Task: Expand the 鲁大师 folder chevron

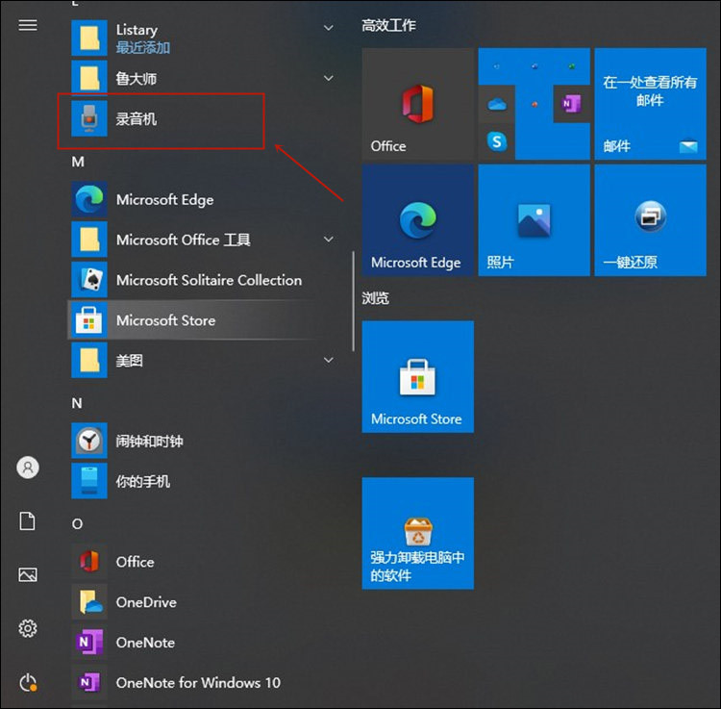Action: click(329, 78)
